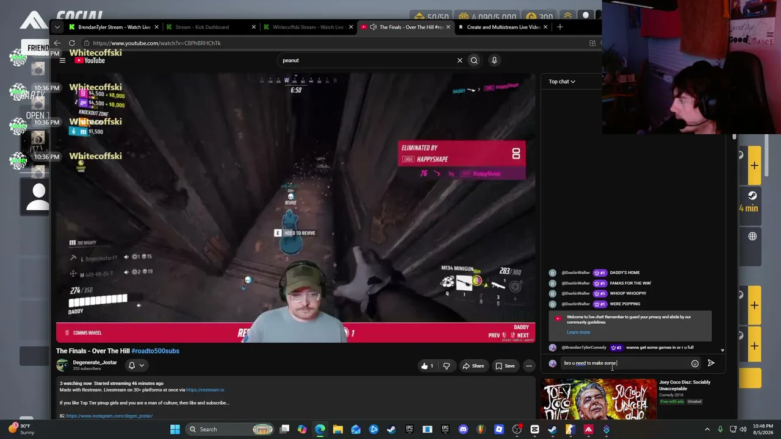Open the emoji picker in chat
This screenshot has height=439, width=781.
click(694, 363)
